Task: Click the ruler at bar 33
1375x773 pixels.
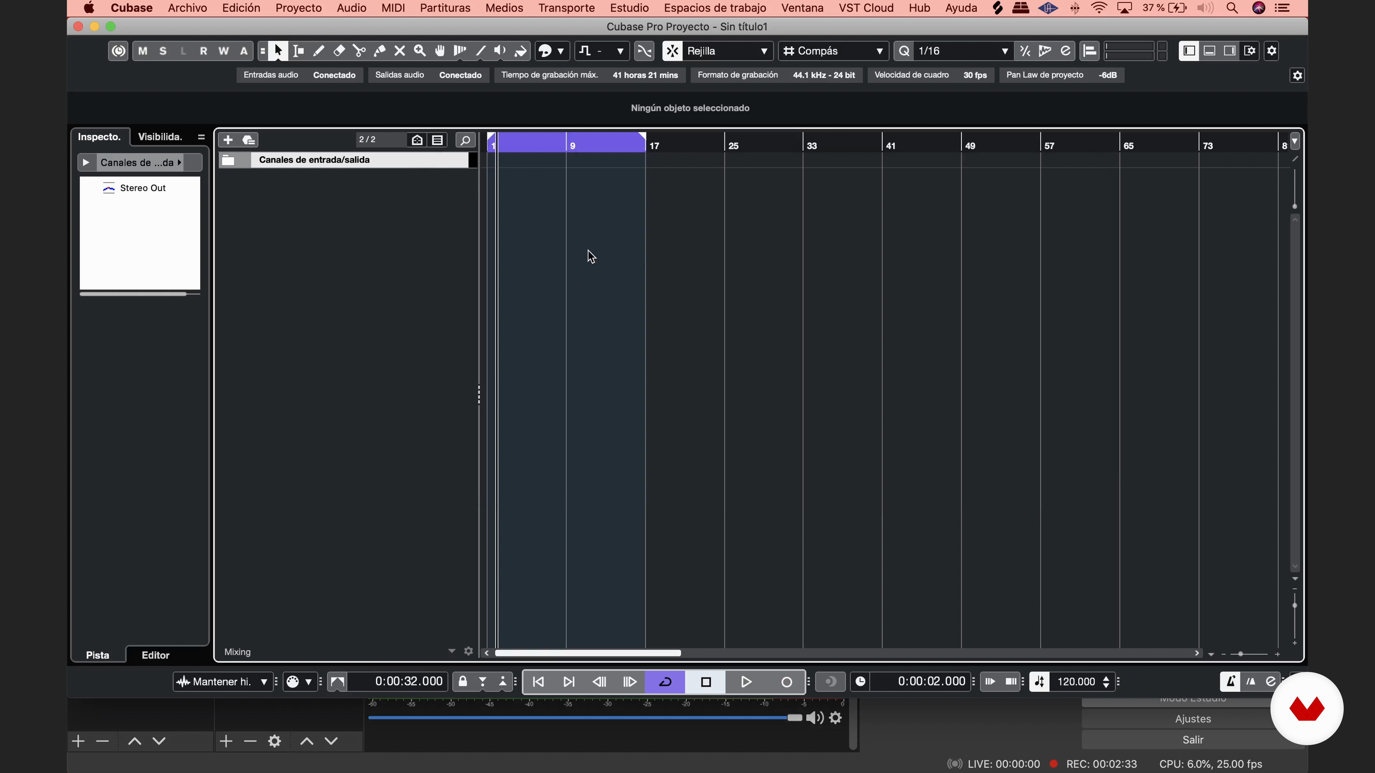Action: point(811,145)
